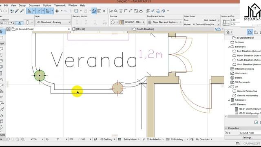The width and height of the screenshot is (261, 147).
Task: Open IES-01 Wall Schedule
Action: point(248,109)
